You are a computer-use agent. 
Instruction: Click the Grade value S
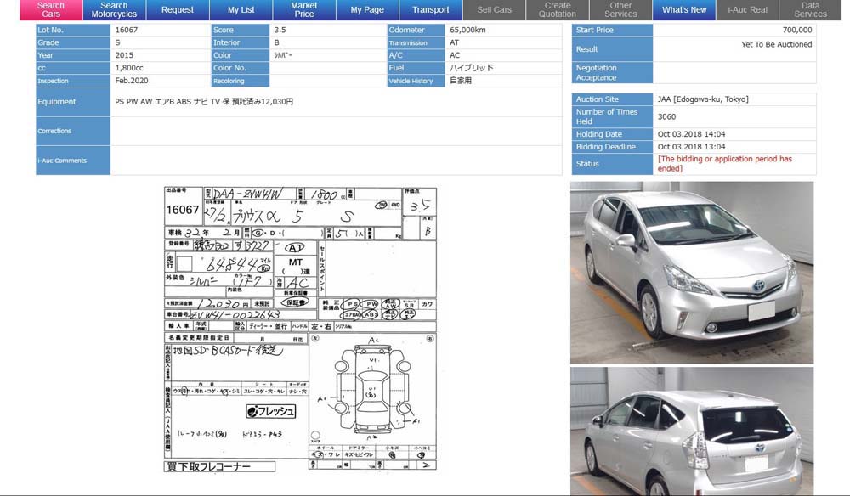[x=117, y=42]
